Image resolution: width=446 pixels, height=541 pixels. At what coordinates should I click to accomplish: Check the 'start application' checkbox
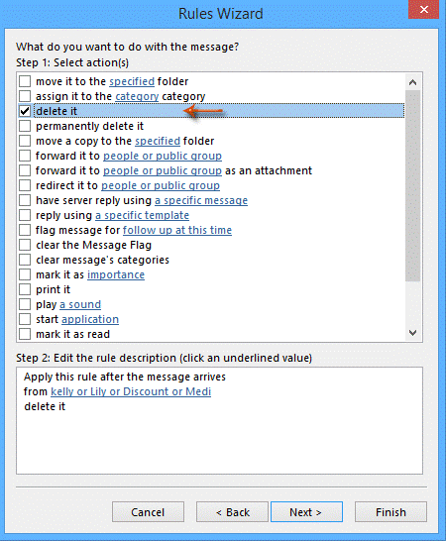[25, 319]
